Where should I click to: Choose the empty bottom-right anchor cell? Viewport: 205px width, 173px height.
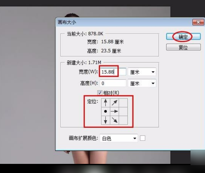(x=123, y=120)
